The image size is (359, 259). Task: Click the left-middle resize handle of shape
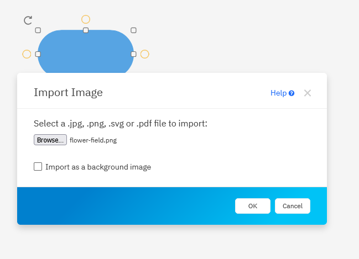pos(38,54)
